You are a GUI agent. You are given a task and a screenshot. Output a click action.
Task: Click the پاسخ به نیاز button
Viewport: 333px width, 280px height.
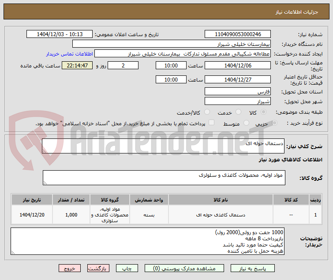[x=253, y=268]
